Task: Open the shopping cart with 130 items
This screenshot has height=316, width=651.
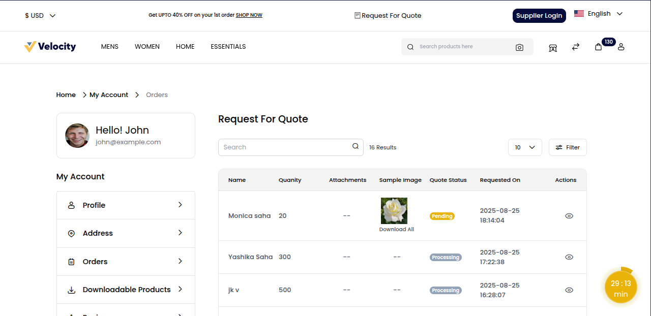Action: pyautogui.click(x=599, y=47)
